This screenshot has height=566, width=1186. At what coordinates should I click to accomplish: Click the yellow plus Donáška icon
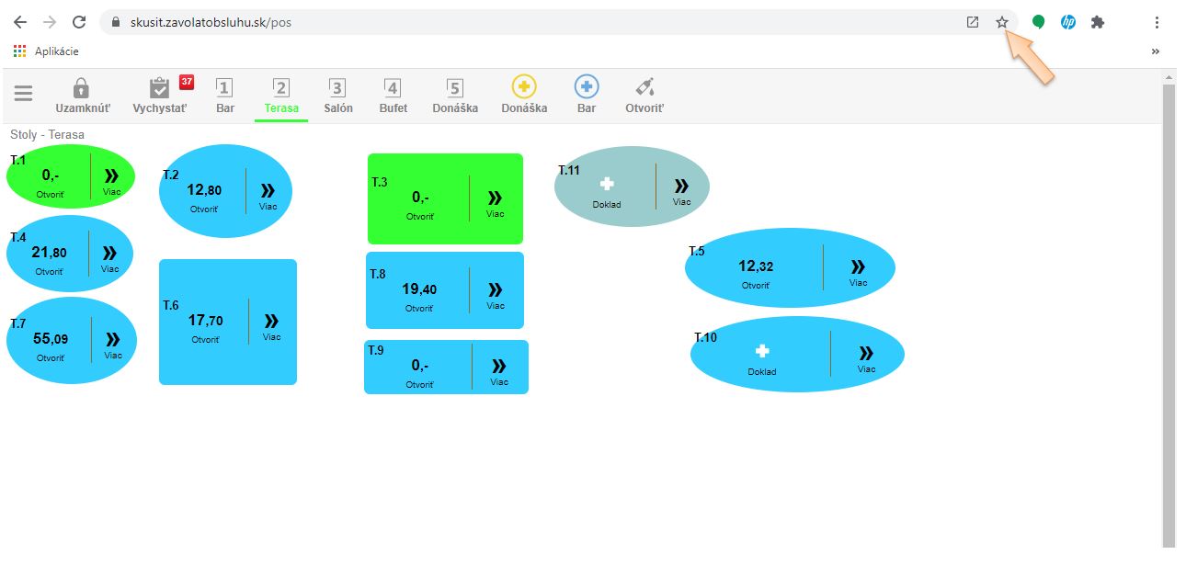[524, 87]
